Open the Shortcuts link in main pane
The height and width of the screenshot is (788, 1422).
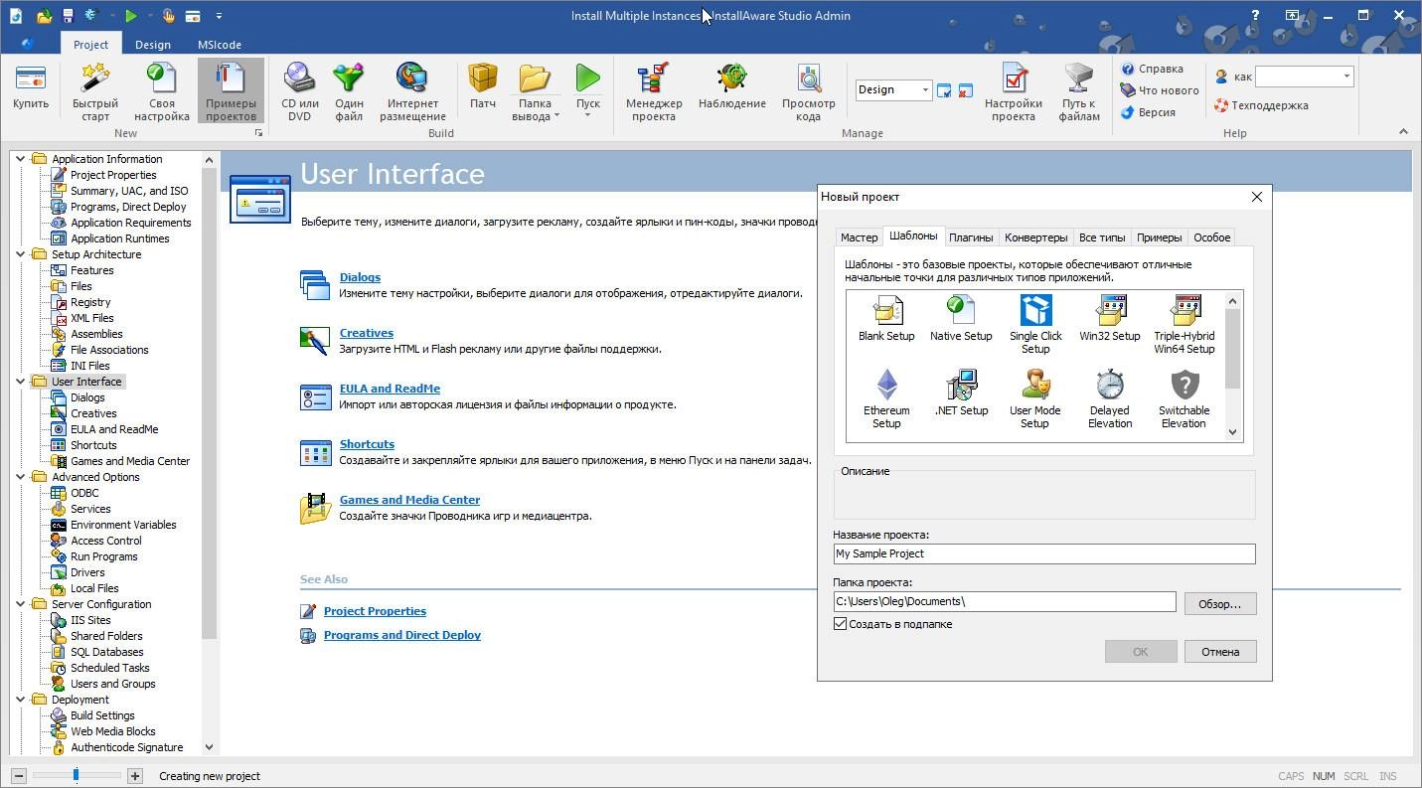point(367,444)
